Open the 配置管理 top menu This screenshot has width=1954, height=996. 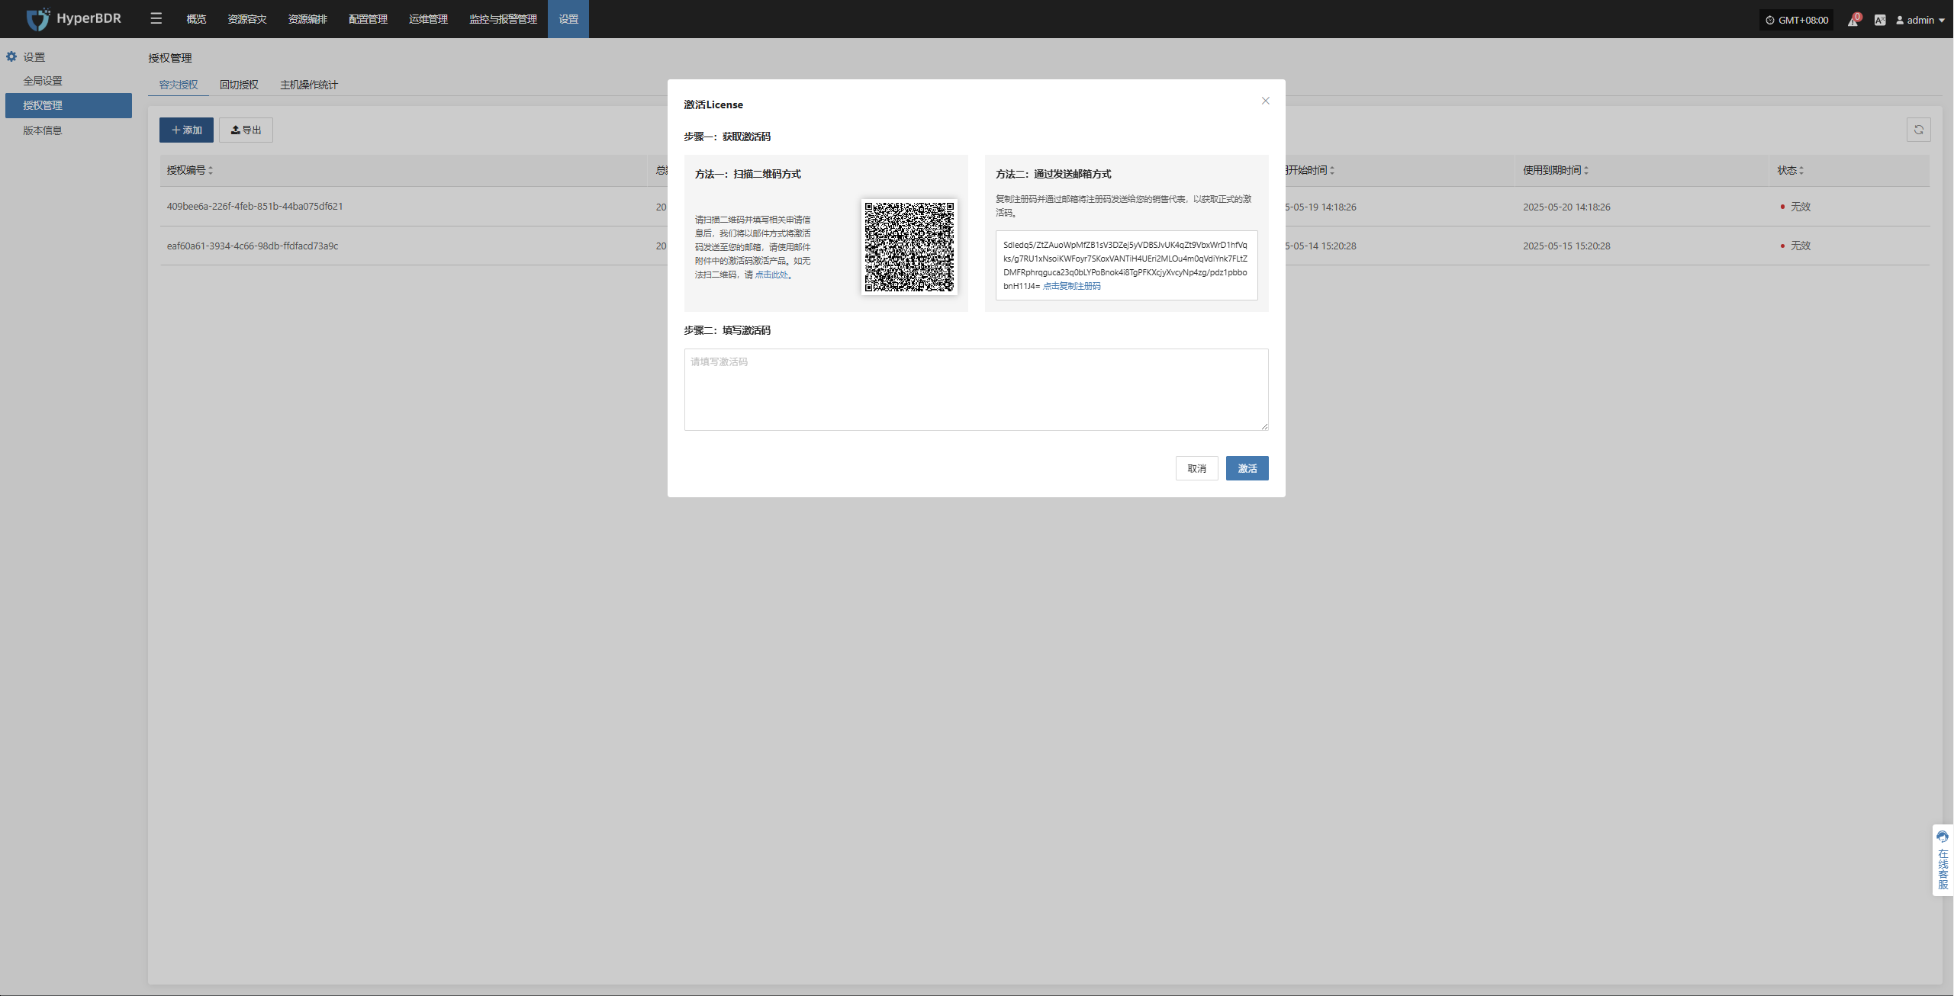(x=368, y=19)
